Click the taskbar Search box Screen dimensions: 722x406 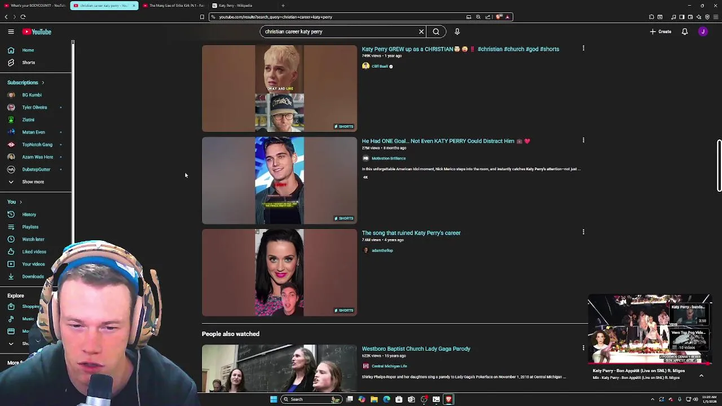[x=312, y=399]
